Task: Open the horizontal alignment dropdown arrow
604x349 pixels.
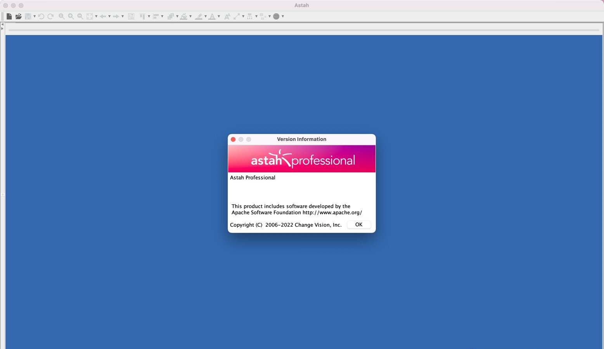Action: tap(162, 16)
